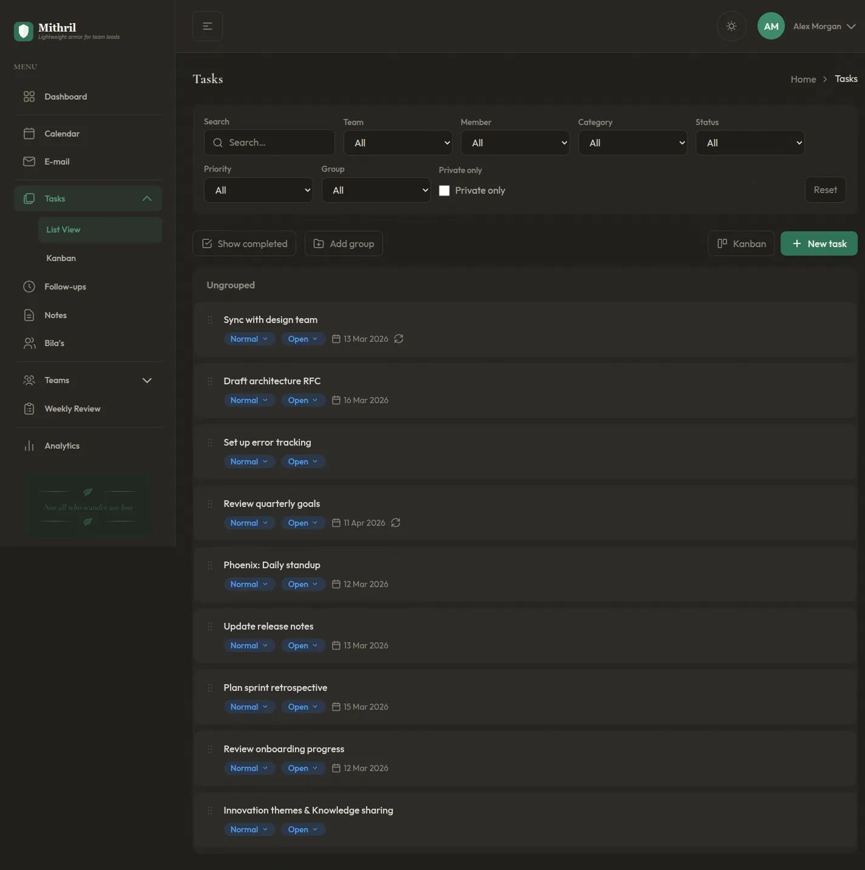865x870 pixels.
Task: Click the green New task button
Action: coord(819,243)
